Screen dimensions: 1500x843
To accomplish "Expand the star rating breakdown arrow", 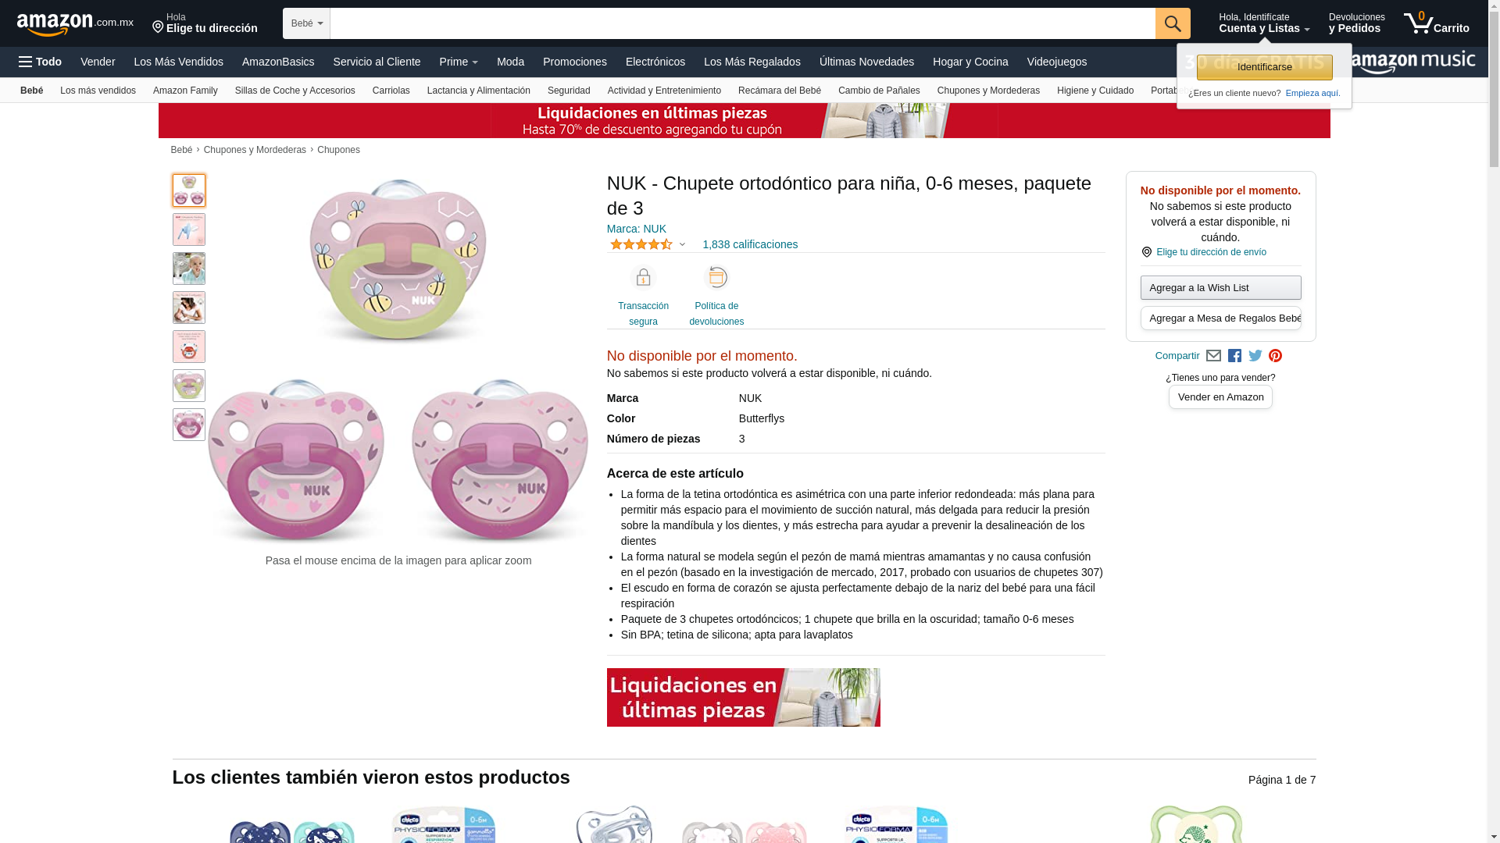I will 682,245.
